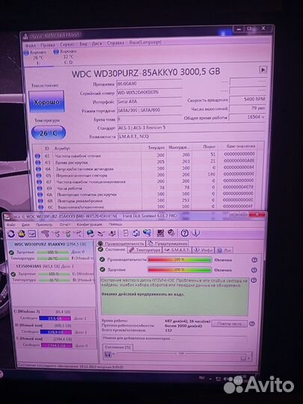Open Сервис menu in CrystalDiskInfo

67,44
